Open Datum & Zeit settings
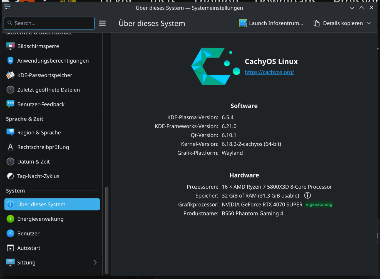Viewport: 380px width, 279px height. click(52, 162)
